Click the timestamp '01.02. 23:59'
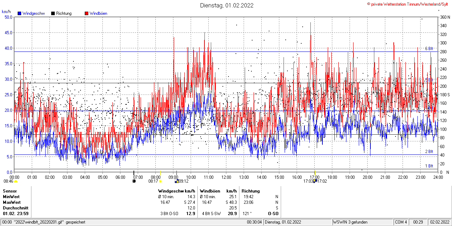The width and height of the screenshot is (452, 226). point(16,214)
